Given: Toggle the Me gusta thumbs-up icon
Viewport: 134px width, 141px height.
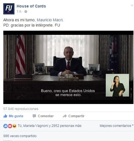Looking at the screenshot, I should [x=5, y=116].
